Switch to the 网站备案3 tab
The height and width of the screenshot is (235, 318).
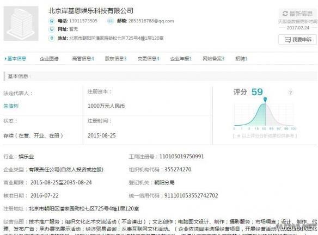[213, 59]
